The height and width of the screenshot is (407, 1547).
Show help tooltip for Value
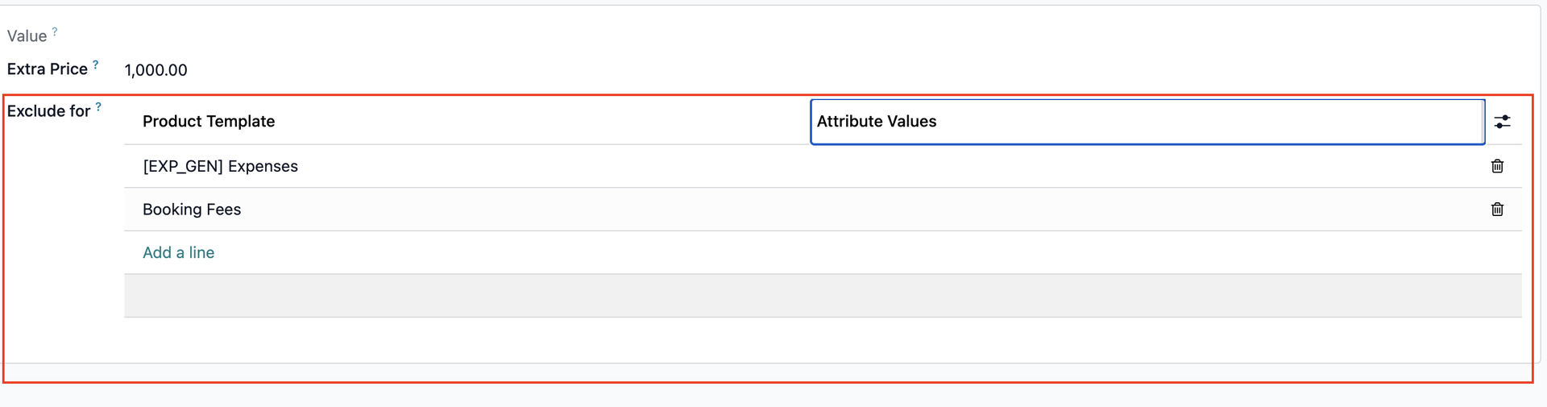[55, 31]
